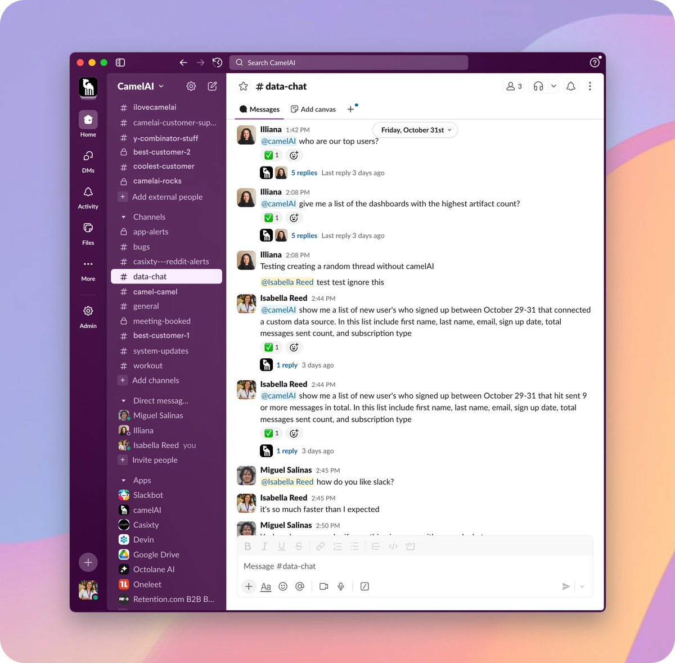The height and width of the screenshot is (663, 675).
Task: Open the sidebar settings gear icon
Action: tap(191, 86)
